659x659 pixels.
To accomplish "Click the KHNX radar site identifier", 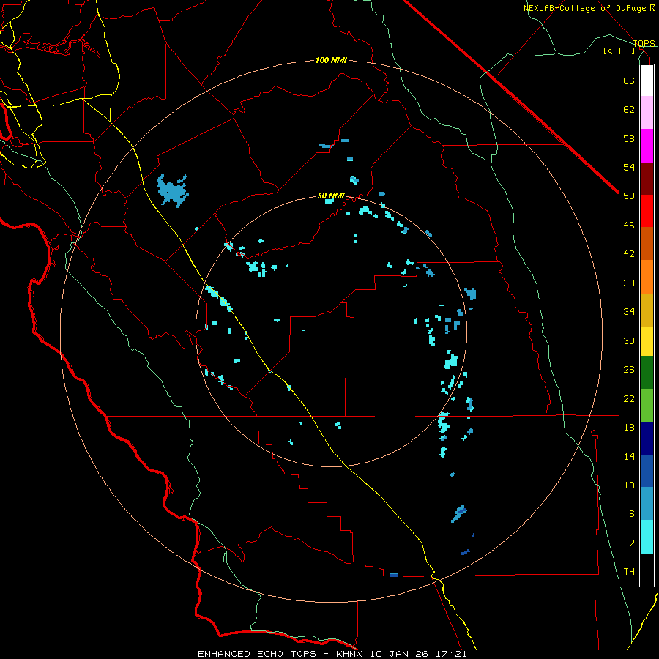I will coord(349,654).
